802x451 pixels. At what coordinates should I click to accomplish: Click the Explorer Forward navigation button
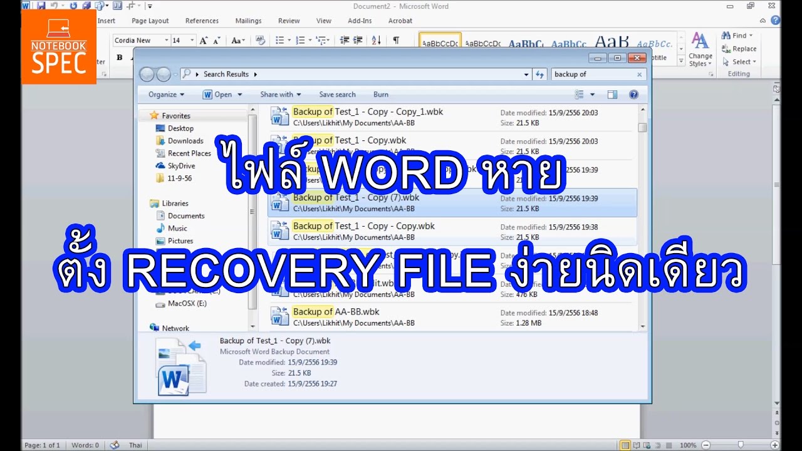163,74
